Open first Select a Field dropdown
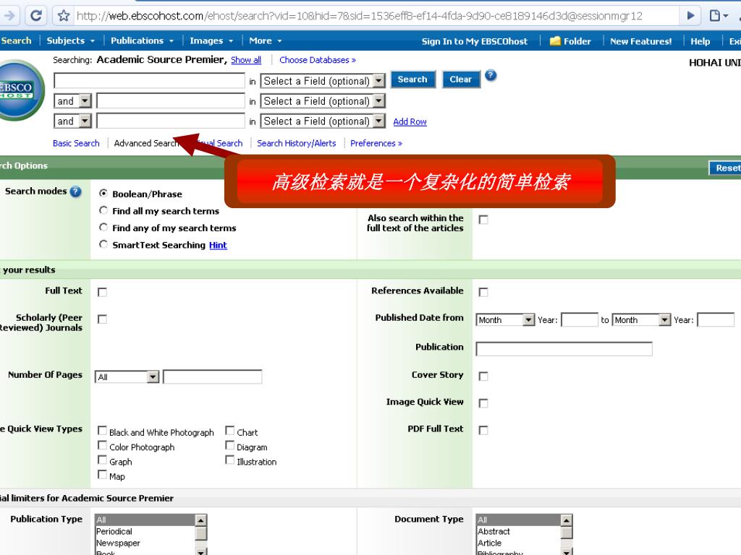The image size is (741, 555). 323,81
